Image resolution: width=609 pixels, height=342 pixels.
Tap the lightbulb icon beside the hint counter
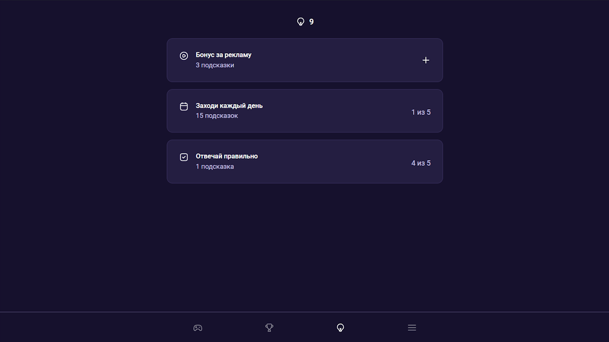point(300,21)
